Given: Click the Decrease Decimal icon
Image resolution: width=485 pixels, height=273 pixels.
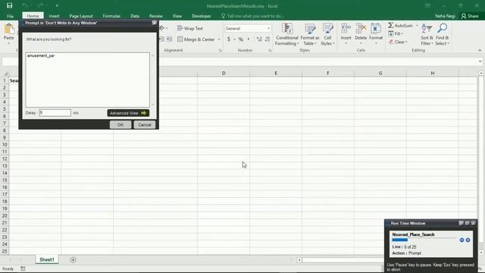Looking at the screenshot, I should (x=268, y=39).
